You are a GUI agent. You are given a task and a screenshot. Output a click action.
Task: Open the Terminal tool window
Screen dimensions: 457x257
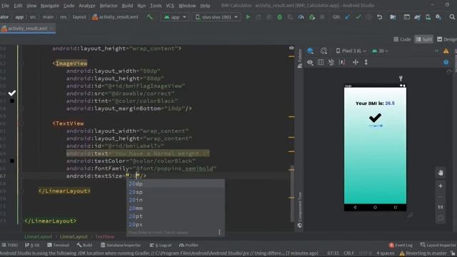(59, 245)
